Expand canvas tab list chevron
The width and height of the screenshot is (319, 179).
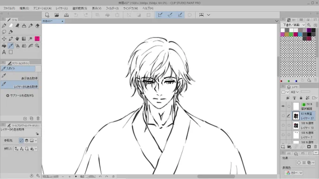click(276, 21)
